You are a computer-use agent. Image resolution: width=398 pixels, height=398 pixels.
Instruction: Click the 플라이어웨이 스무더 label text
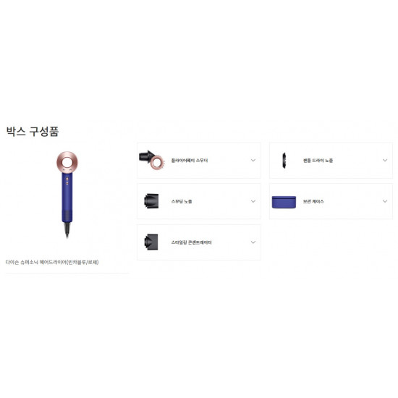pyautogui.click(x=190, y=161)
